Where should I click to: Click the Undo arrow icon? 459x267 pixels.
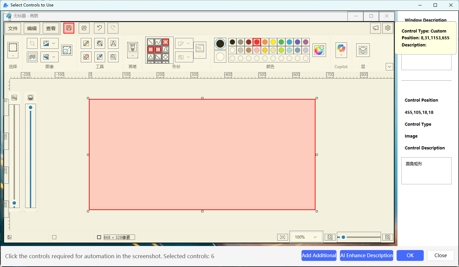coord(99,28)
